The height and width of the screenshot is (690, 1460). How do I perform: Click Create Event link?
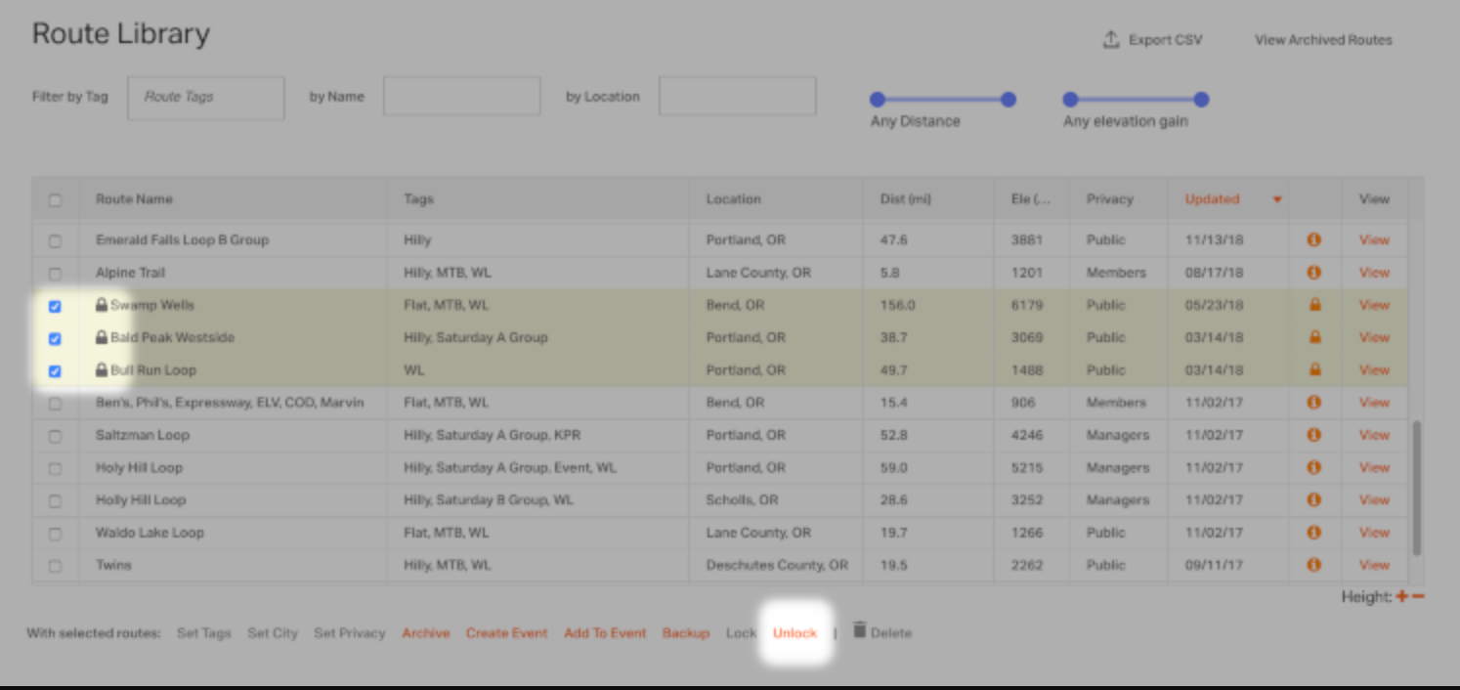(506, 632)
